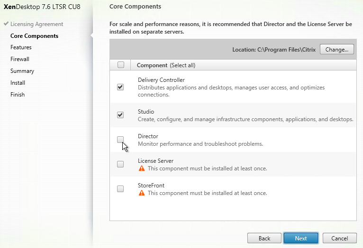
Task: Tick the StoreFront checkbox
Action: [x=120, y=189]
